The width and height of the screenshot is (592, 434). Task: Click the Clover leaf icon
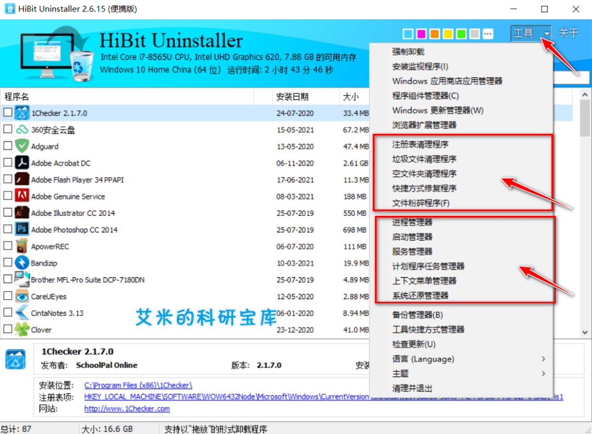(x=22, y=329)
